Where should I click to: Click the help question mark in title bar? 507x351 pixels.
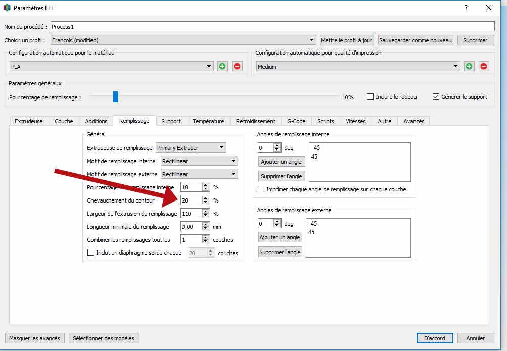click(466, 8)
